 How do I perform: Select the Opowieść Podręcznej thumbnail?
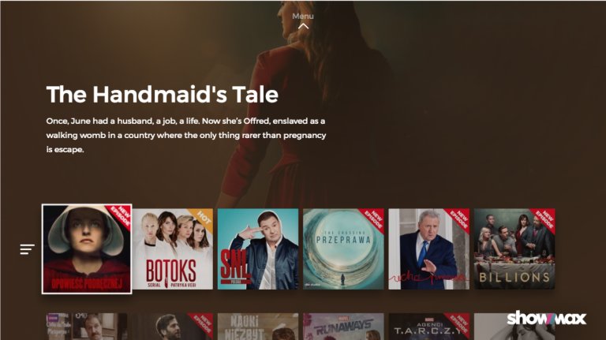click(87, 249)
